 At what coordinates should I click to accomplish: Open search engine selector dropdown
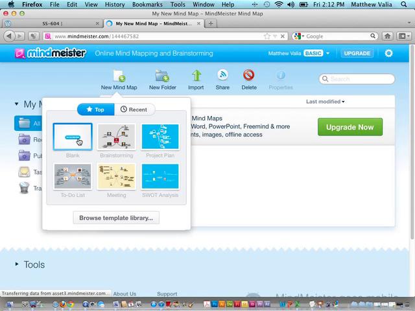(299, 36)
